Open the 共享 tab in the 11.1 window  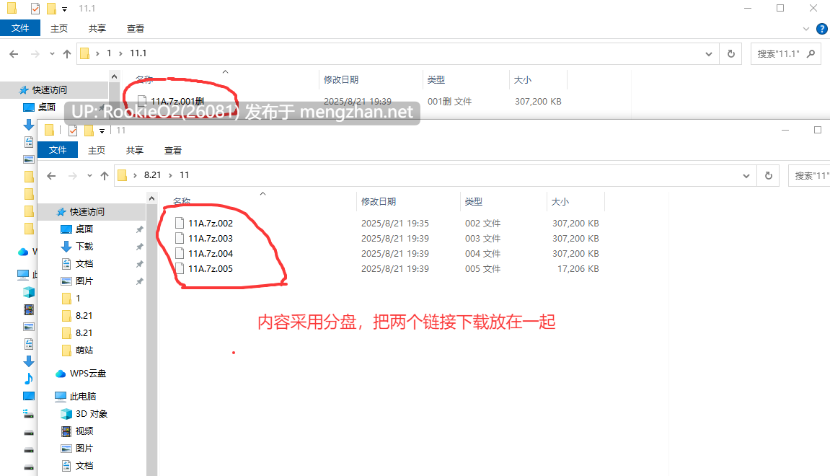97,29
